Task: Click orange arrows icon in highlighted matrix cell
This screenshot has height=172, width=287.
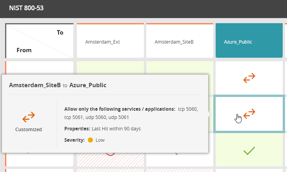Action: tap(249, 114)
